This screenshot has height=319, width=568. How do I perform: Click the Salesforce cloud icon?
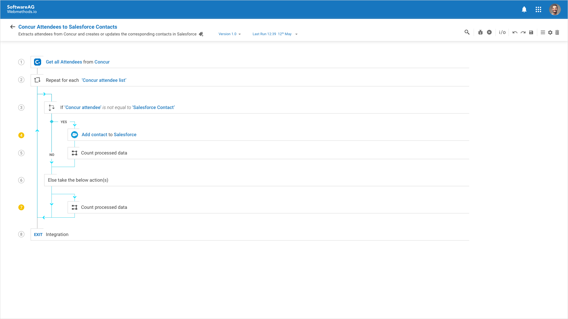tap(75, 135)
